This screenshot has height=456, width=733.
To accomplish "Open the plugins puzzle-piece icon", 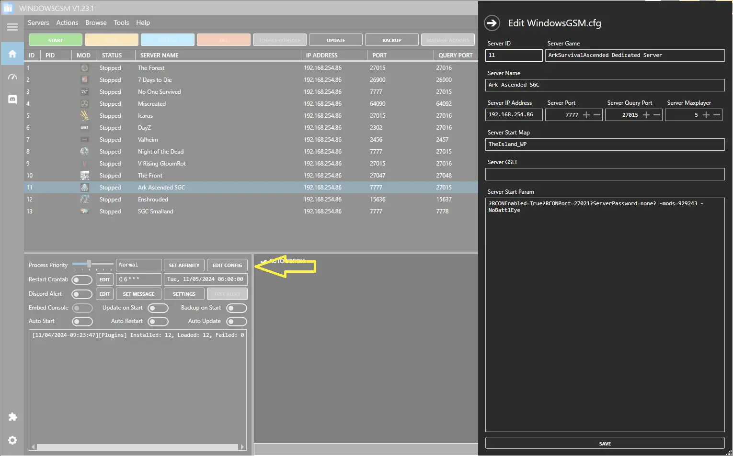I will coord(12,417).
